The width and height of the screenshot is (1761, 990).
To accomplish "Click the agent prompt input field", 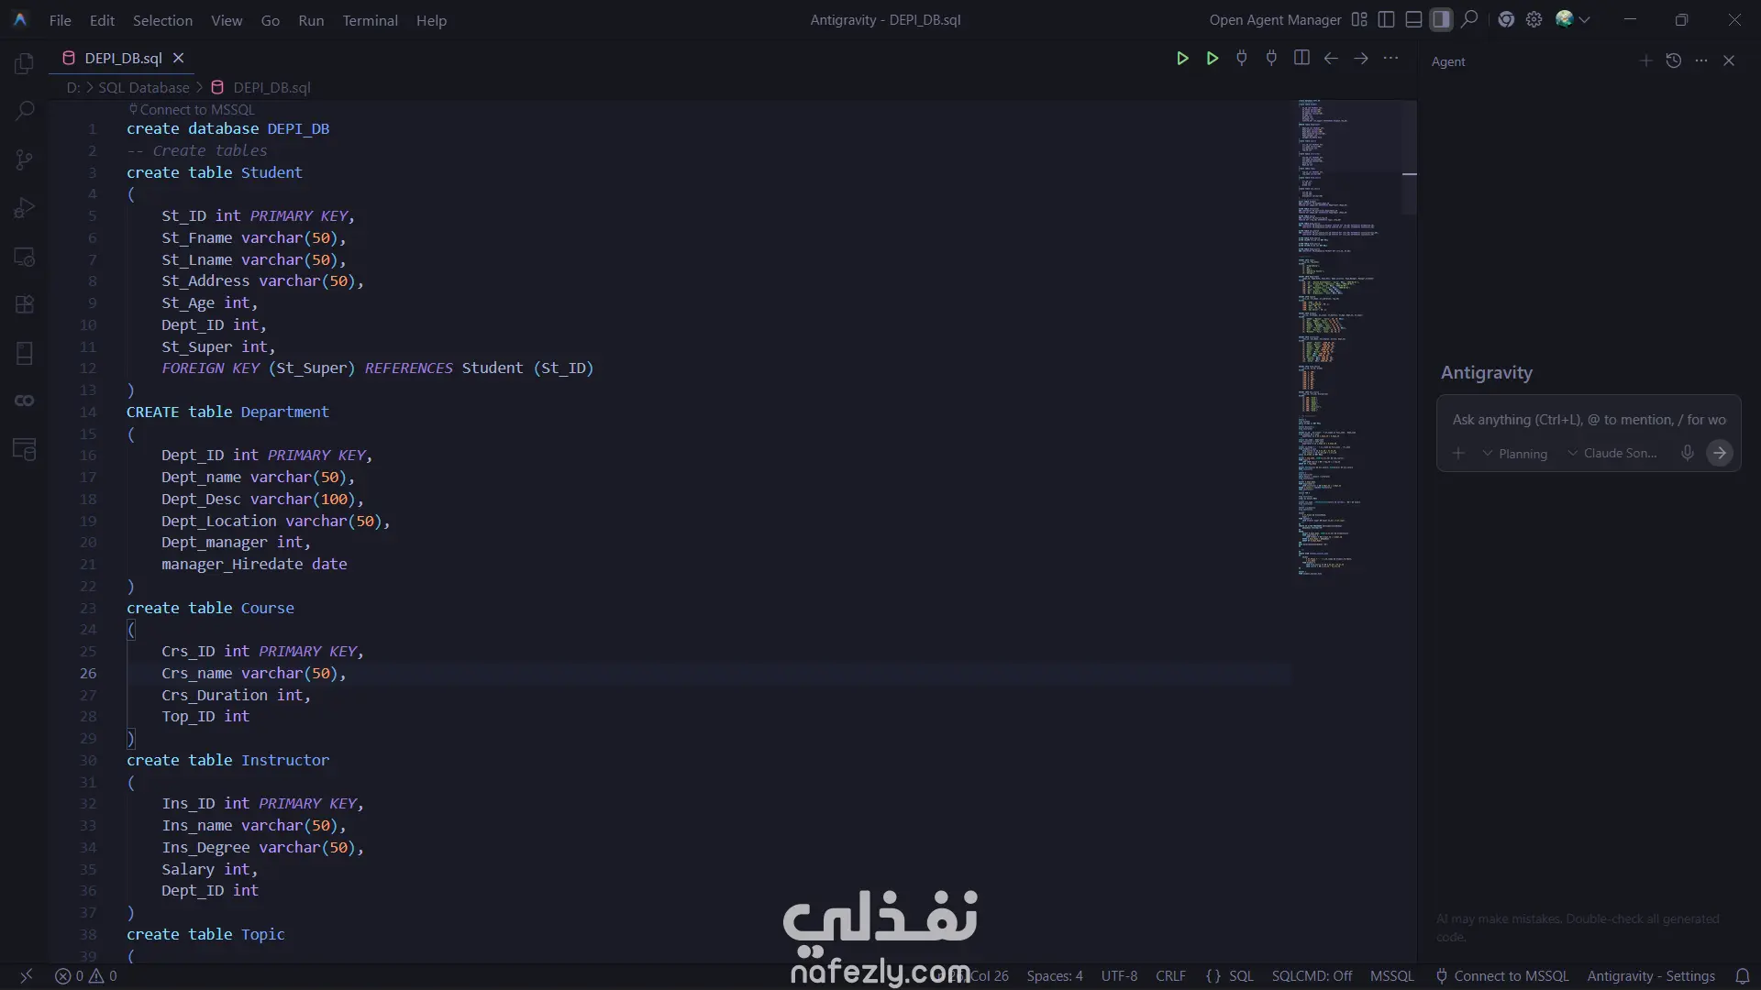I will [1588, 420].
